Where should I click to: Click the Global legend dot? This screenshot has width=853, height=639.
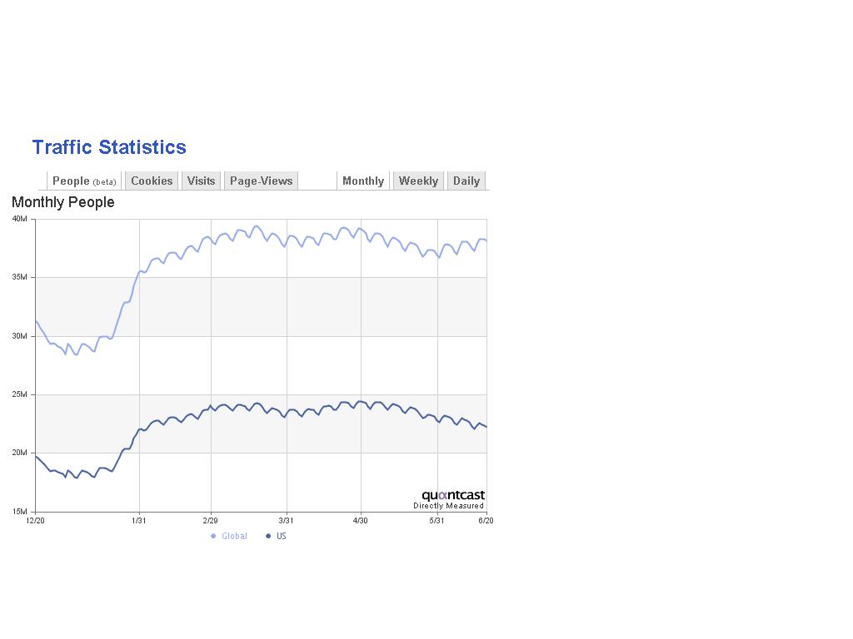pyautogui.click(x=213, y=537)
